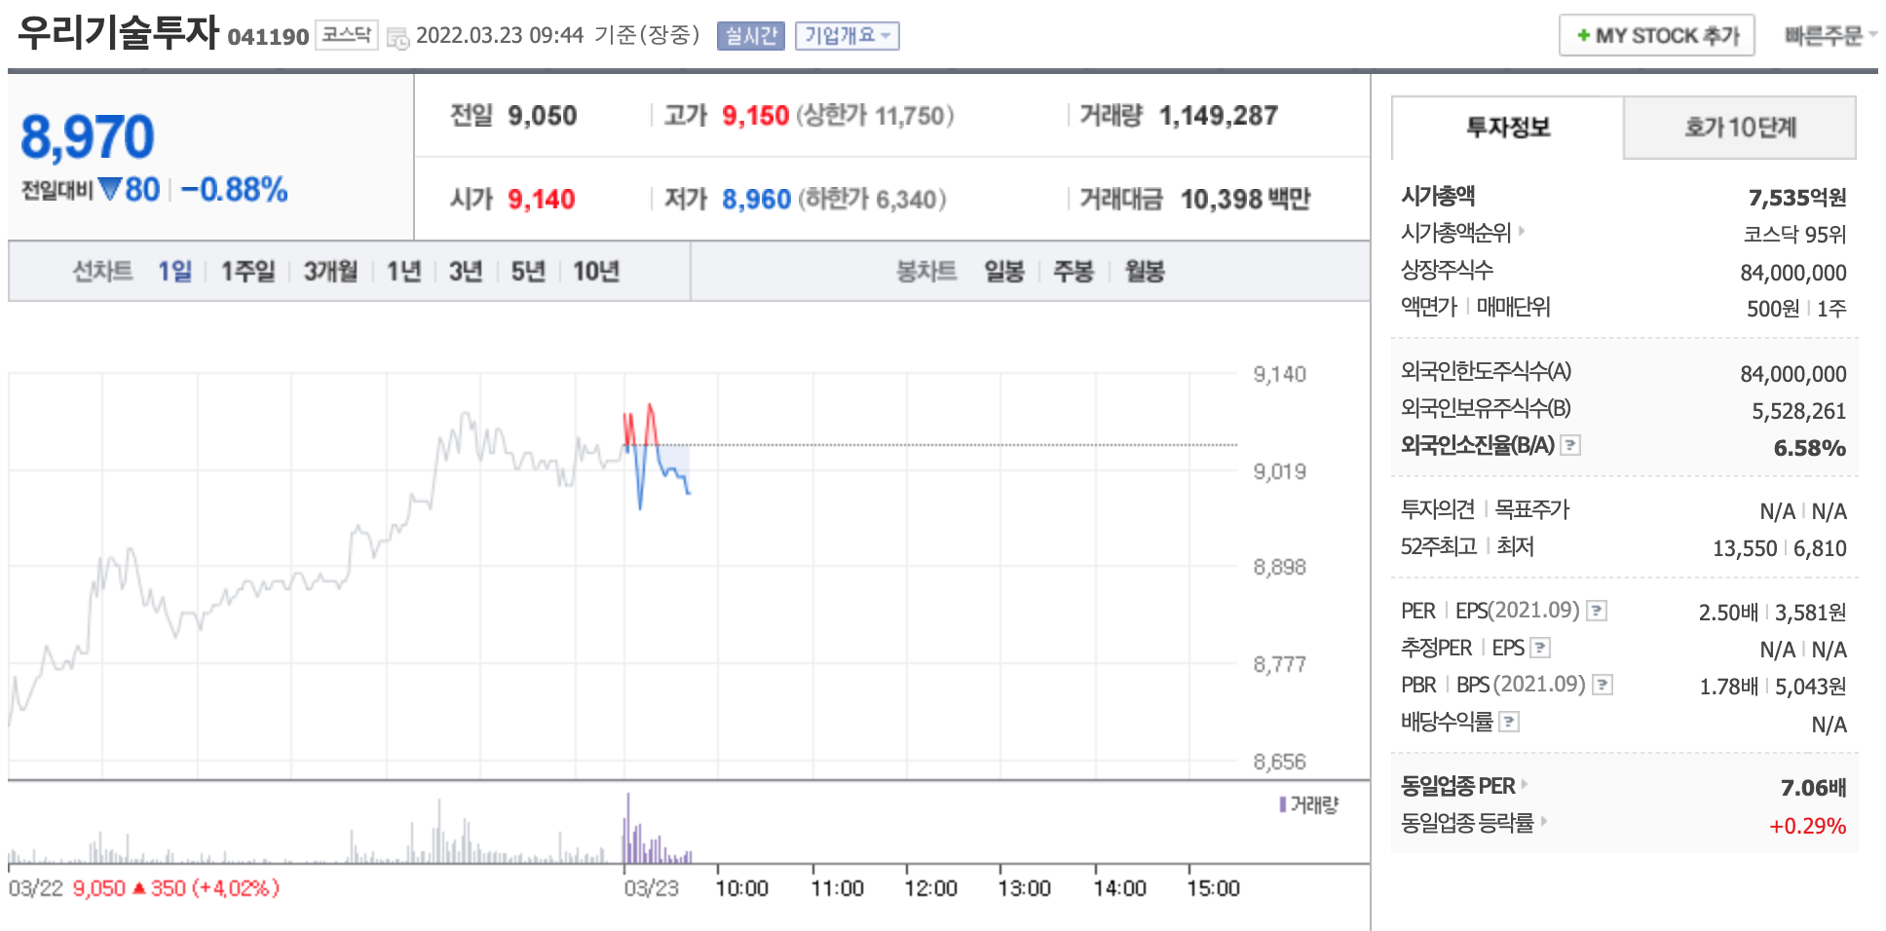Toggle the 실시간 real-time button
This screenshot has height=931, width=1886.
coord(750,36)
